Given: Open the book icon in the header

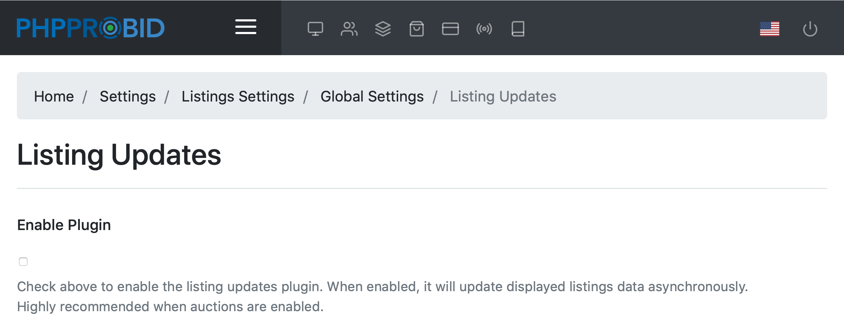Looking at the screenshot, I should pos(518,29).
